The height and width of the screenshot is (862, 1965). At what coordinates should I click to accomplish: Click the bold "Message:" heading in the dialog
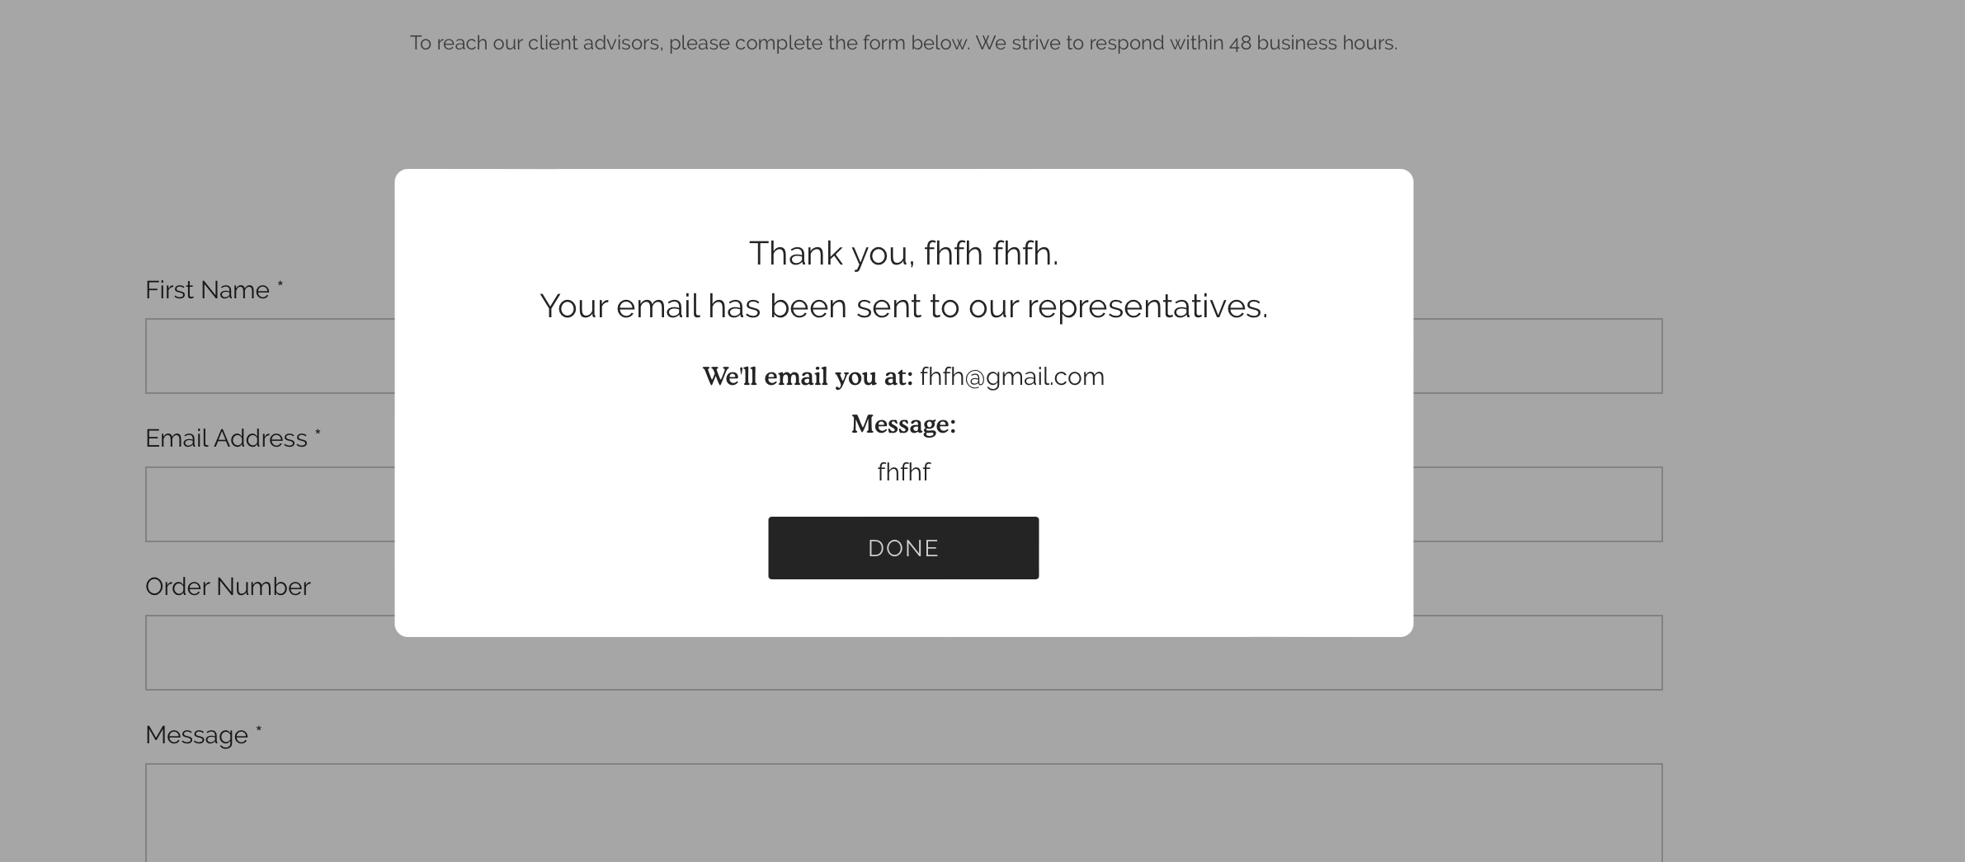click(x=903, y=424)
